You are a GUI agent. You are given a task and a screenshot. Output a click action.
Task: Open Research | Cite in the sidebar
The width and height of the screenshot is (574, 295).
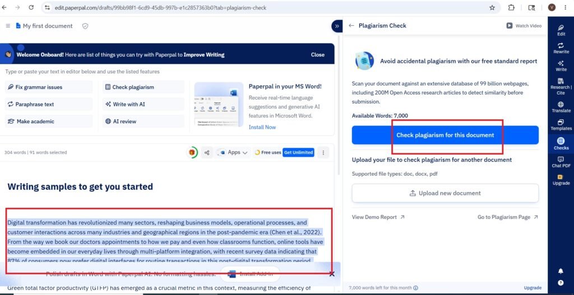(x=561, y=86)
